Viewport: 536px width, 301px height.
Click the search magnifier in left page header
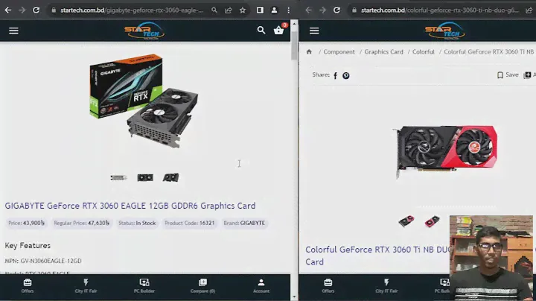(261, 31)
